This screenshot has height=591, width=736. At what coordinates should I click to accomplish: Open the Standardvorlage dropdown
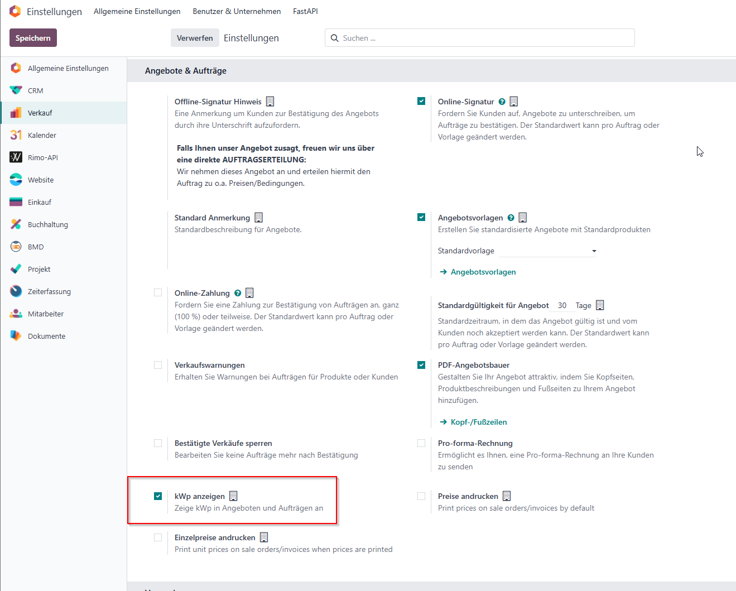coord(517,251)
